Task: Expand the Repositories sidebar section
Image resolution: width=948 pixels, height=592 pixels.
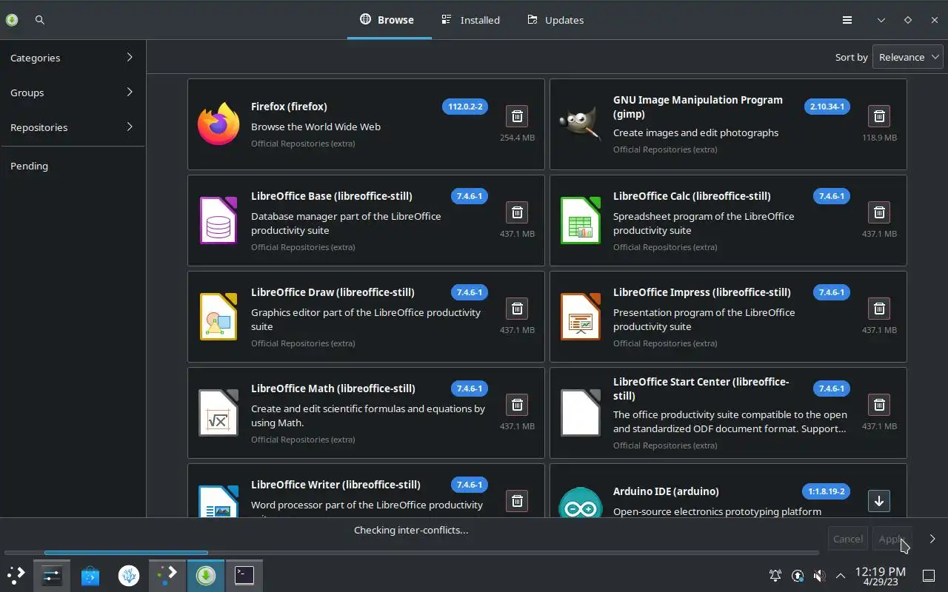Action: click(73, 127)
